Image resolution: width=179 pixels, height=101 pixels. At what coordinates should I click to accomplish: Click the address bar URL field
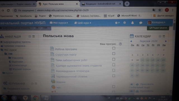point(63,10)
